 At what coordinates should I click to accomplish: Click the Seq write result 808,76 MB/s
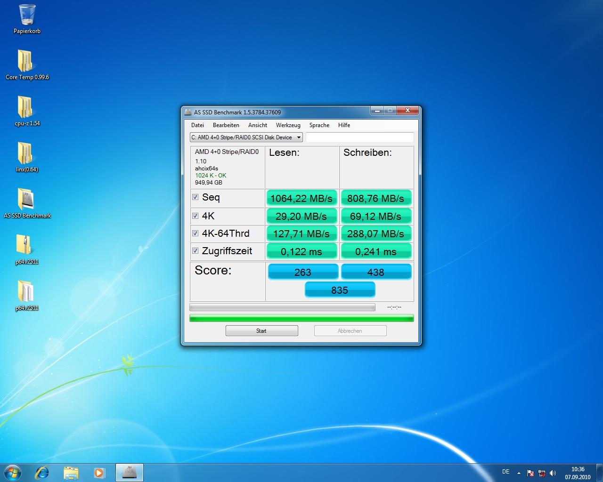pyautogui.click(x=376, y=198)
